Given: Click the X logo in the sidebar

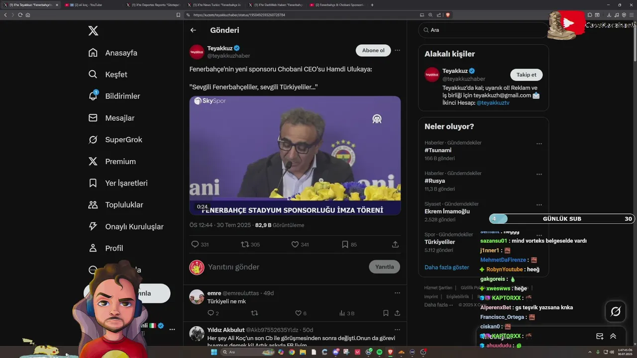Looking at the screenshot, I should click(x=93, y=31).
